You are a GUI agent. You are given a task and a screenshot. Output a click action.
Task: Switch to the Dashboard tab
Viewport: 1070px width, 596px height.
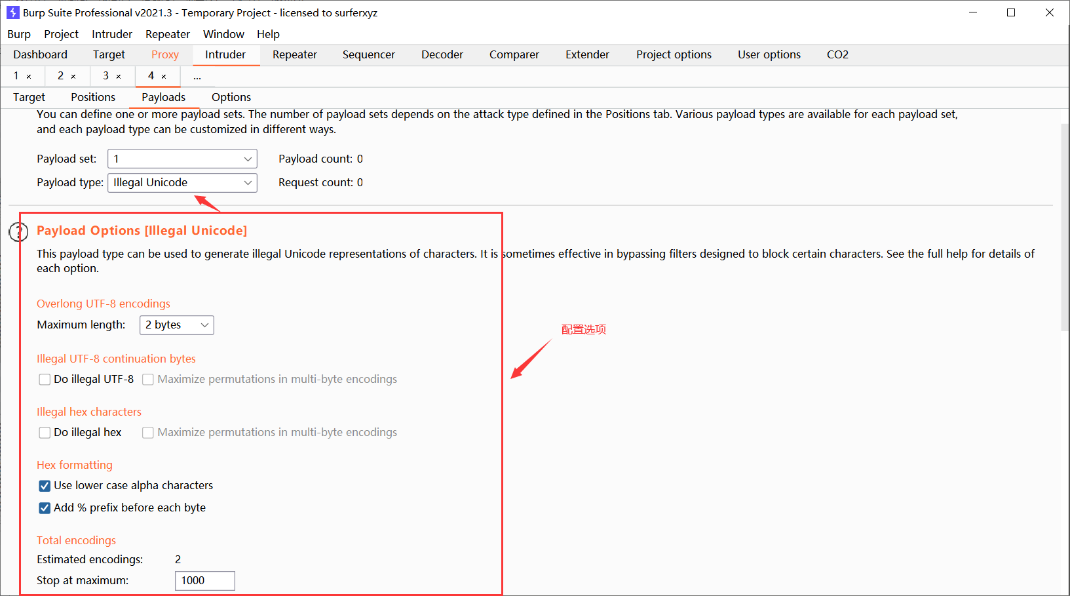coord(40,54)
